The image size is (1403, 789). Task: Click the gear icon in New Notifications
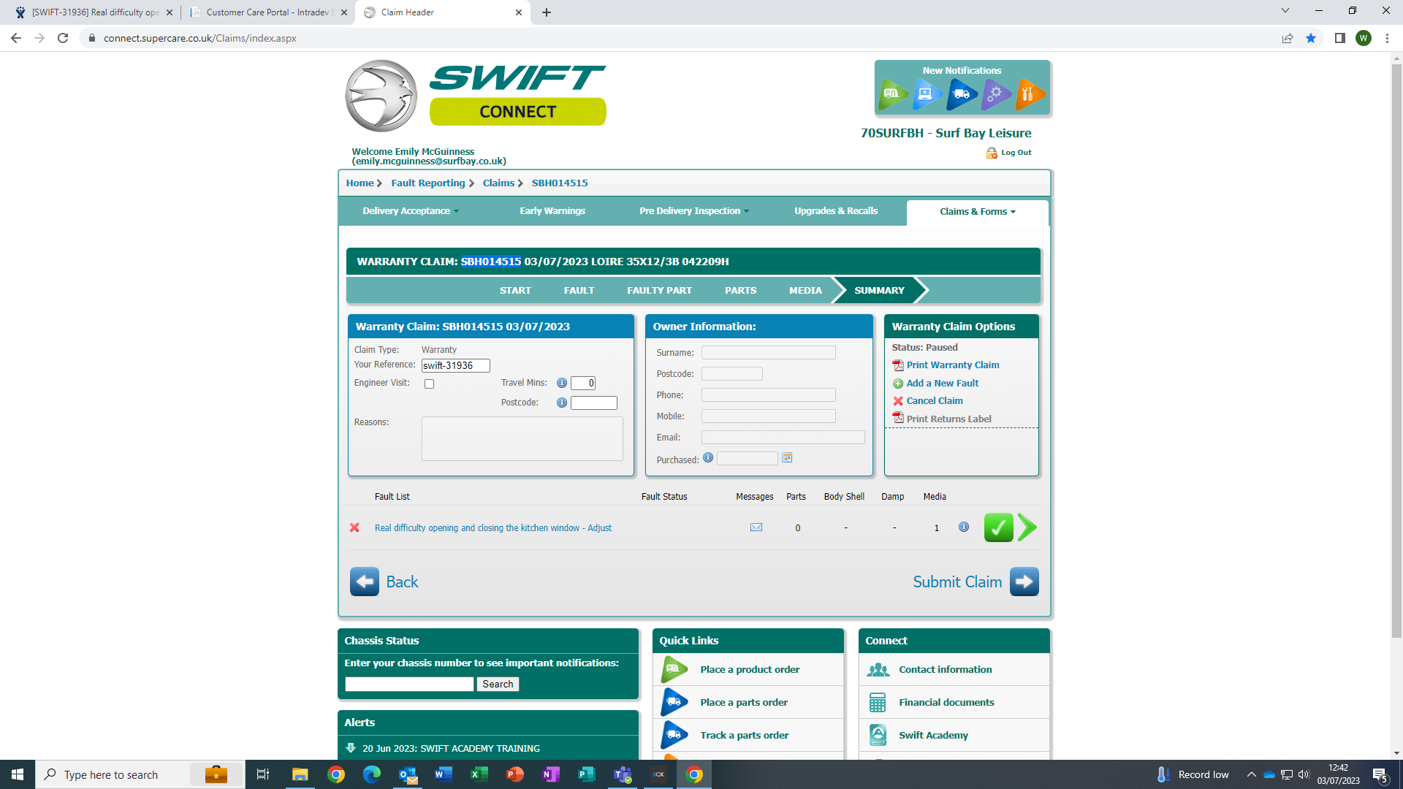tap(995, 94)
